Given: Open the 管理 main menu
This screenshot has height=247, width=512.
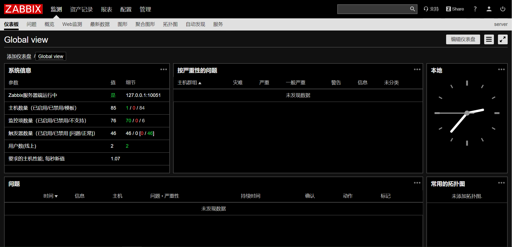Looking at the screenshot, I should pos(145,9).
